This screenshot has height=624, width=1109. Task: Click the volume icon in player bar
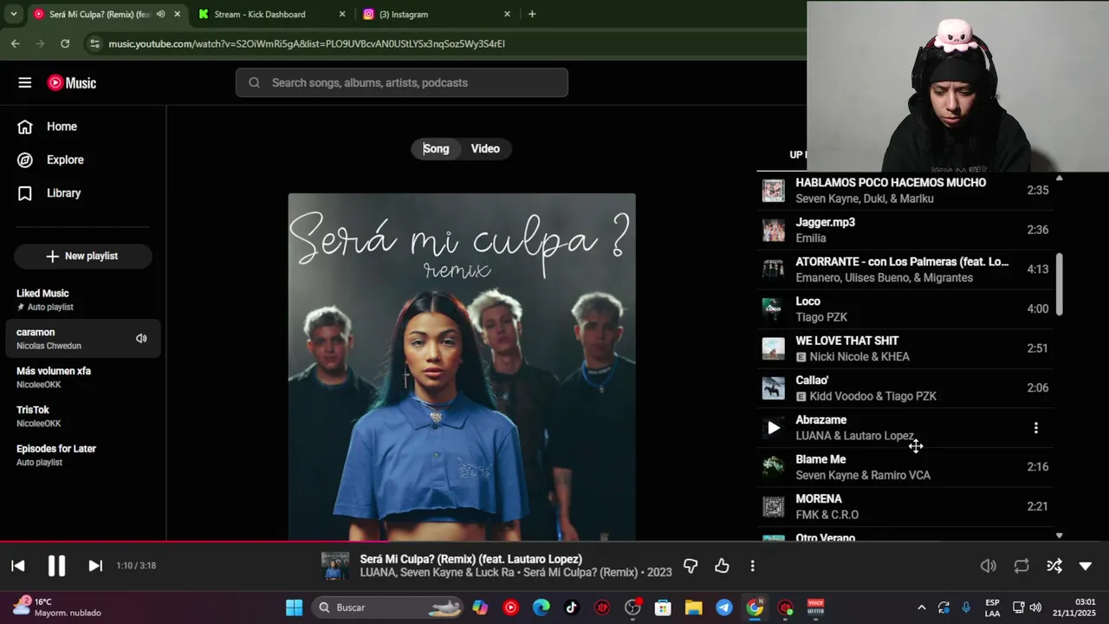point(989,566)
